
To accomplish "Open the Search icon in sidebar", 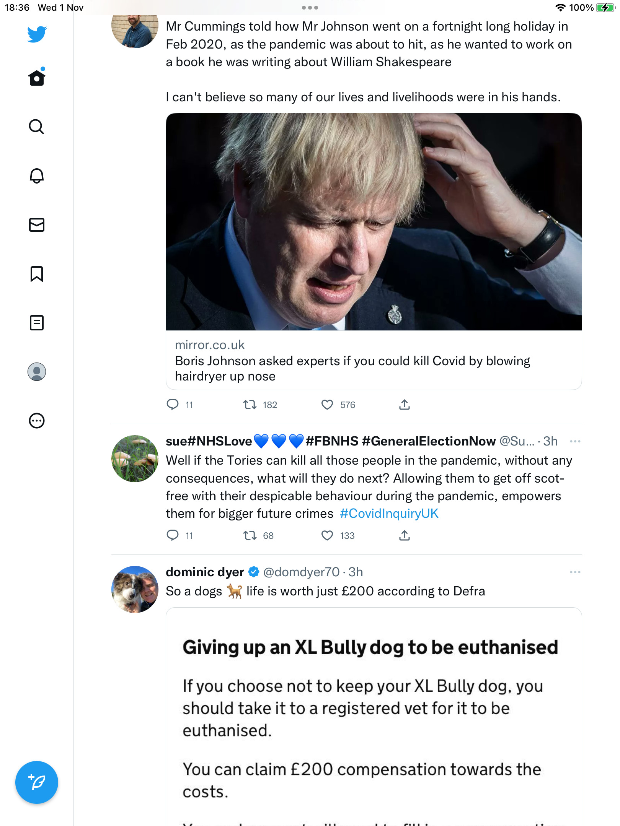I will pyautogui.click(x=37, y=127).
